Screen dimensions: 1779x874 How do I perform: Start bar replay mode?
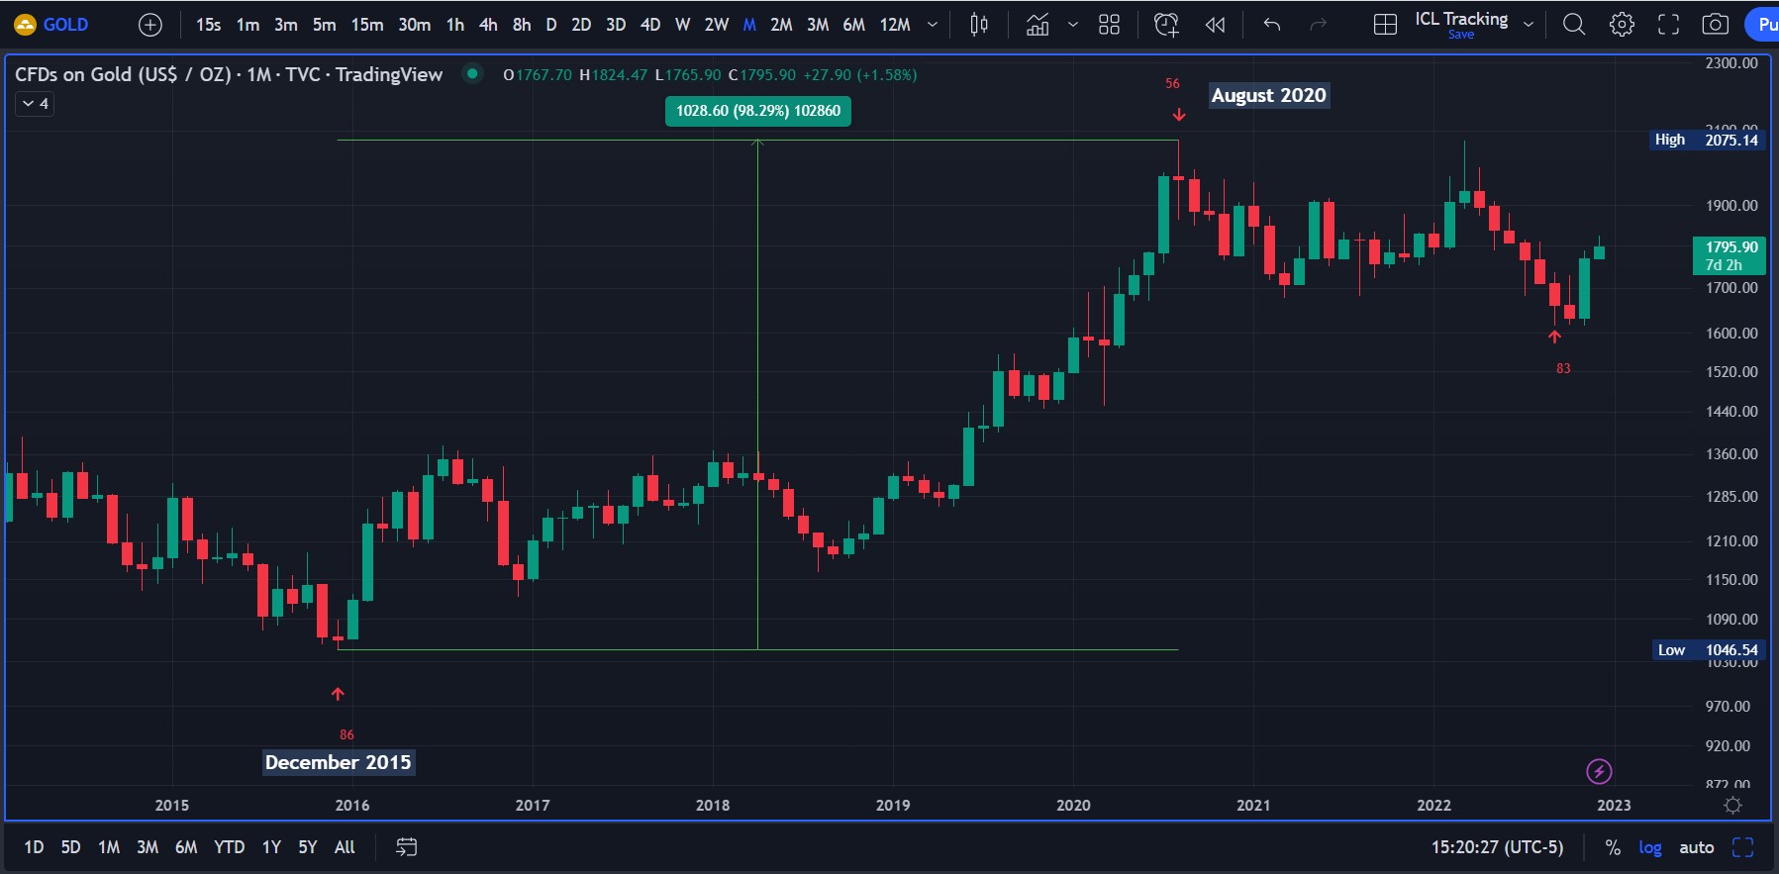point(1216,25)
